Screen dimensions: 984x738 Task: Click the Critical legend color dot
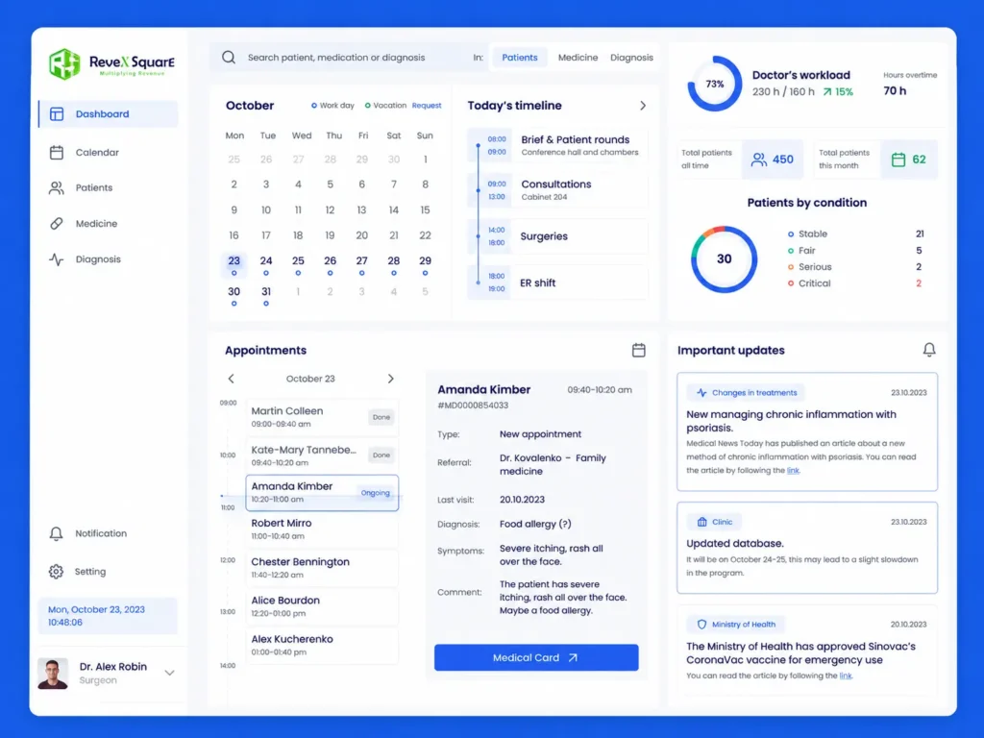tap(791, 283)
